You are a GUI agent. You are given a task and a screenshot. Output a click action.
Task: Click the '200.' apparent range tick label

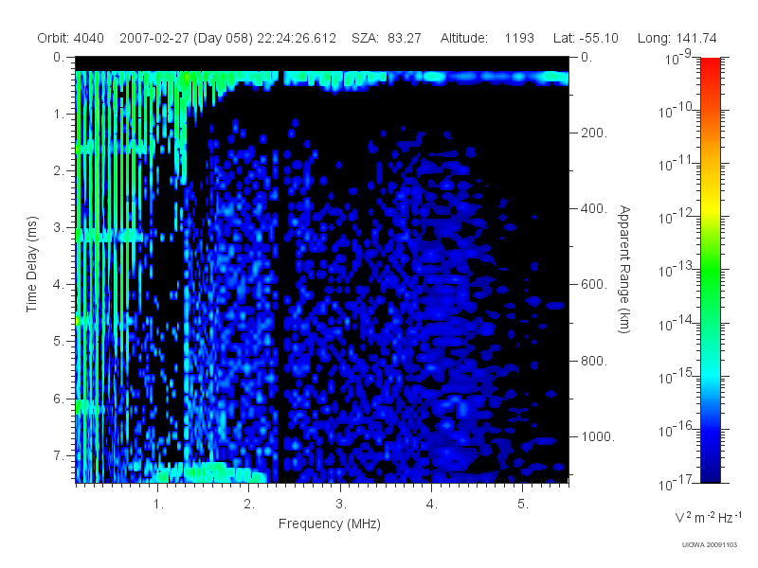click(594, 133)
